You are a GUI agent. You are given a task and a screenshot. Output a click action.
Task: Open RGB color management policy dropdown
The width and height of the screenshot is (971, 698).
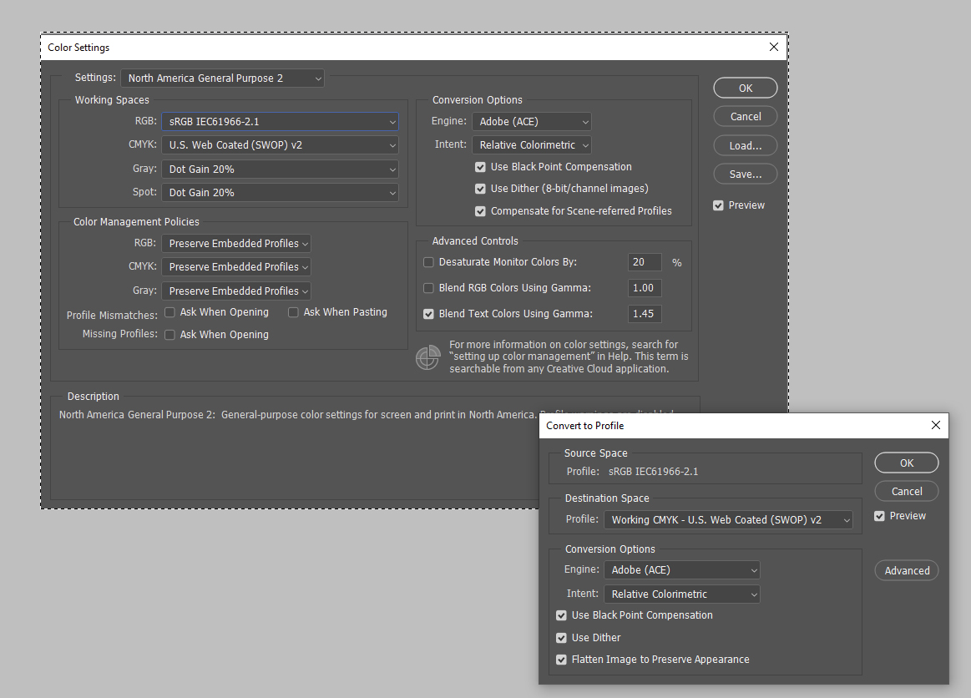(x=235, y=244)
